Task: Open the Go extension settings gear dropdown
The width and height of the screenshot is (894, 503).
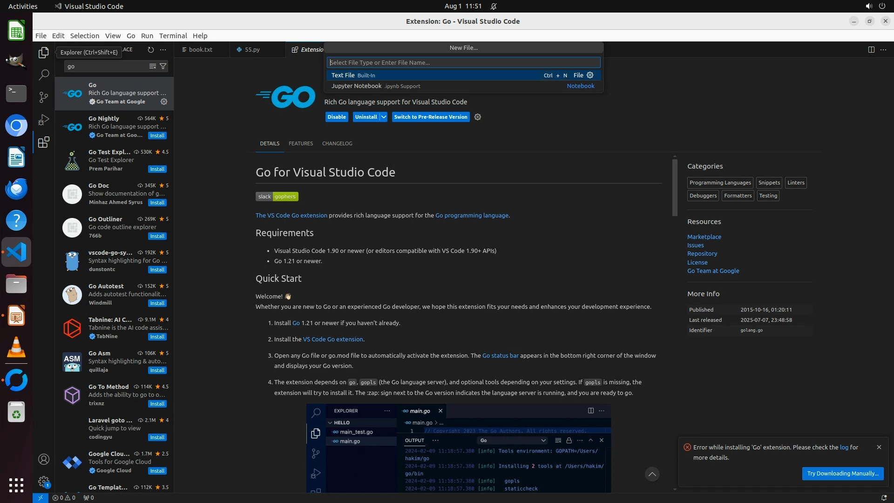Action: 478,117
